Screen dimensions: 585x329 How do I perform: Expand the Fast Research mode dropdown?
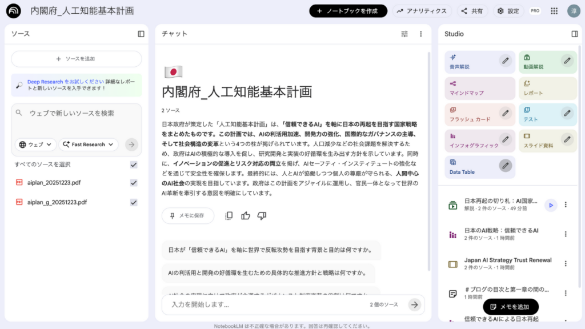click(x=89, y=145)
